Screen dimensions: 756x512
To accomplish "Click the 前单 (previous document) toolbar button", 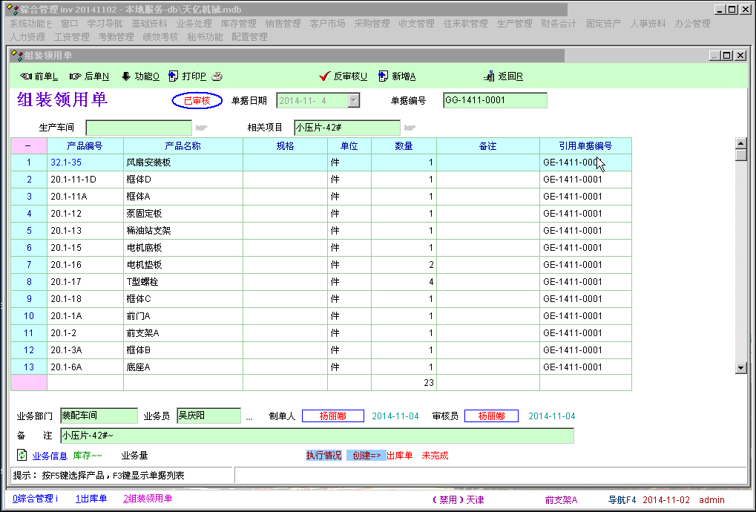I will coord(39,76).
